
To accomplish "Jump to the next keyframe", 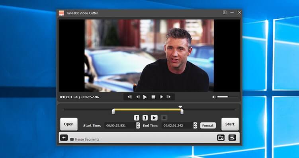I will (168, 97).
